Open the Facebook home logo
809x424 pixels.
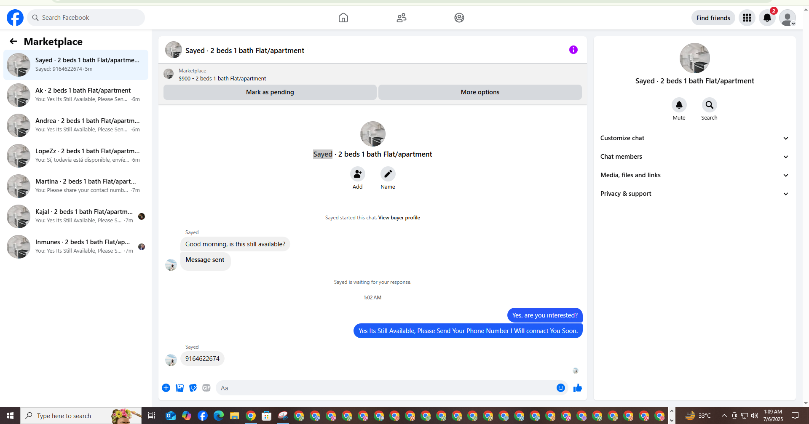click(x=15, y=18)
